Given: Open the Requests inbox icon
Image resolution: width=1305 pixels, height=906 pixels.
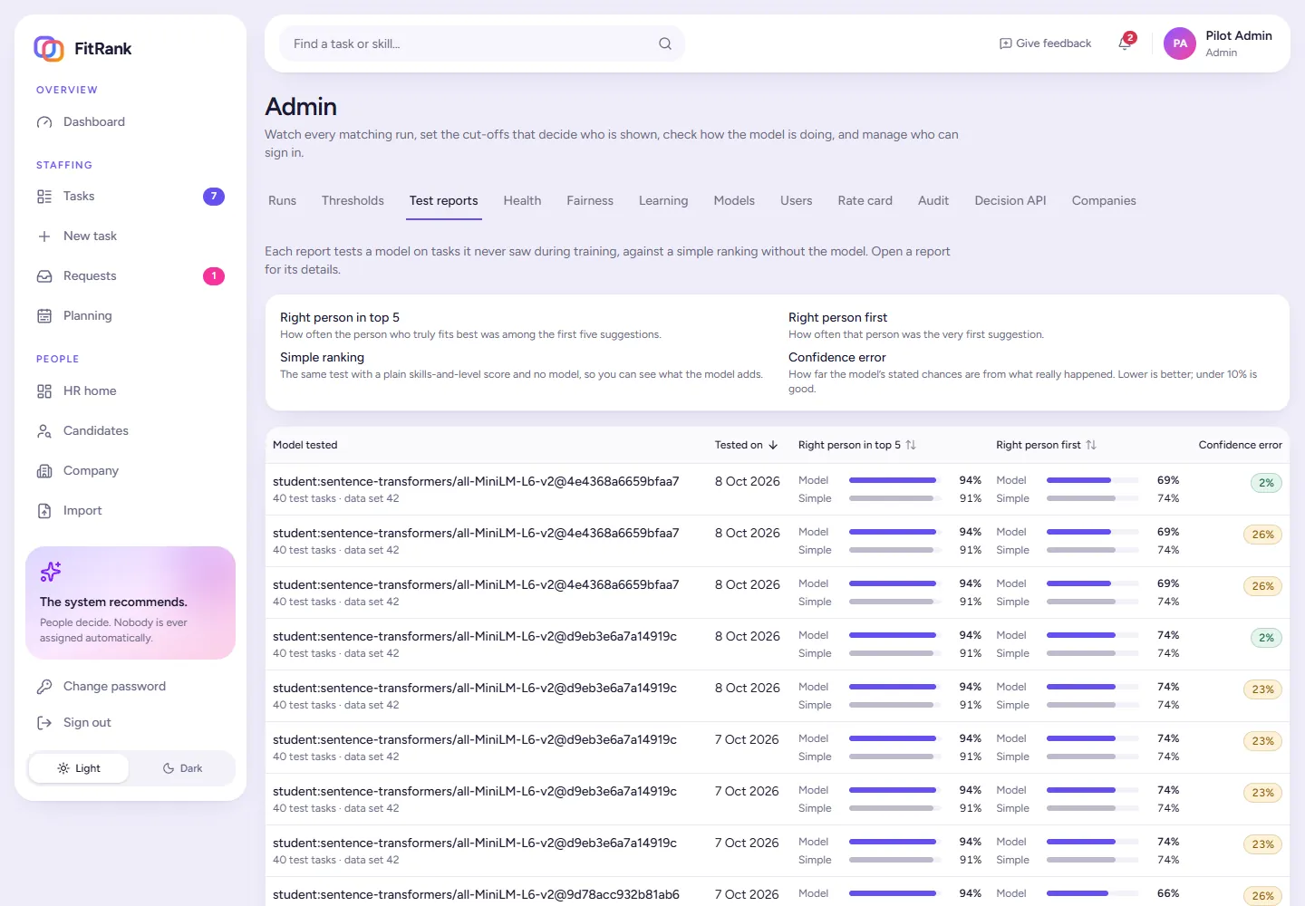Looking at the screenshot, I should coord(44,276).
